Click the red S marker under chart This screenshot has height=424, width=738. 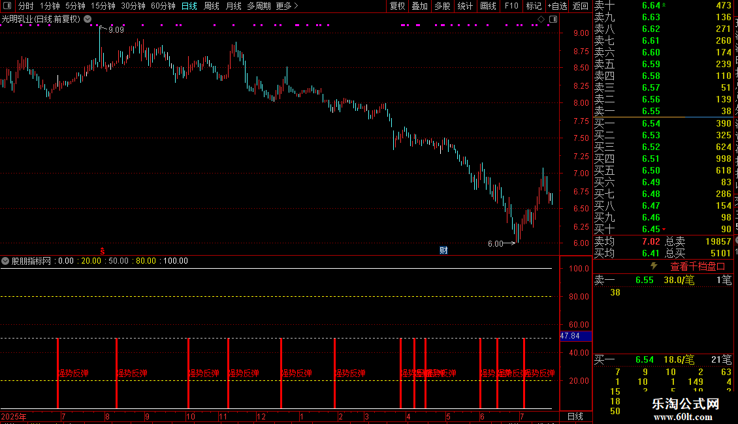pos(102,252)
